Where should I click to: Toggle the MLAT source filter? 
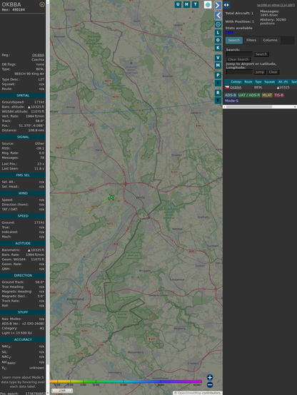pos(267,95)
